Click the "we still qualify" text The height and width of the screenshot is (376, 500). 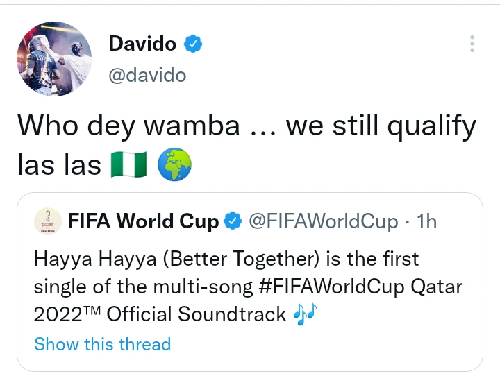pyautogui.click(x=381, y=127)
